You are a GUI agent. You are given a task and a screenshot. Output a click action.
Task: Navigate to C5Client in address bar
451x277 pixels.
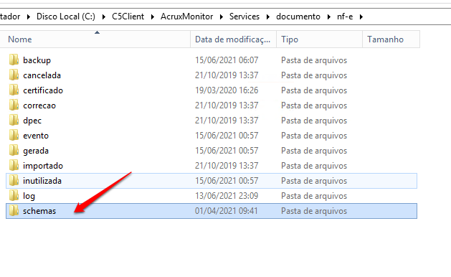pyautogui.click(x=128, y=17)
